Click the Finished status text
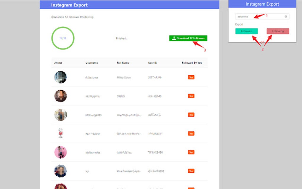 point(121,38)
